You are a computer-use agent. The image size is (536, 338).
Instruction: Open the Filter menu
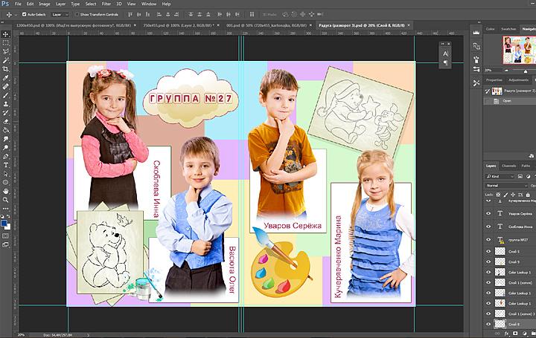pos(106,4)
